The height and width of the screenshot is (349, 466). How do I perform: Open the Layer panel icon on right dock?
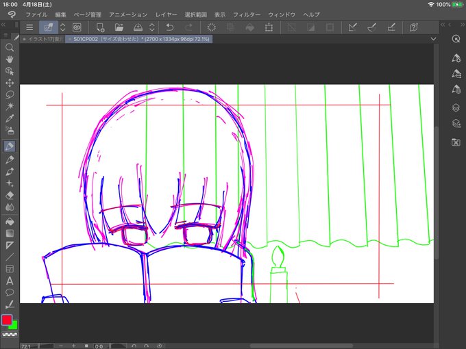pyautogui.click(x=456, y=107)
